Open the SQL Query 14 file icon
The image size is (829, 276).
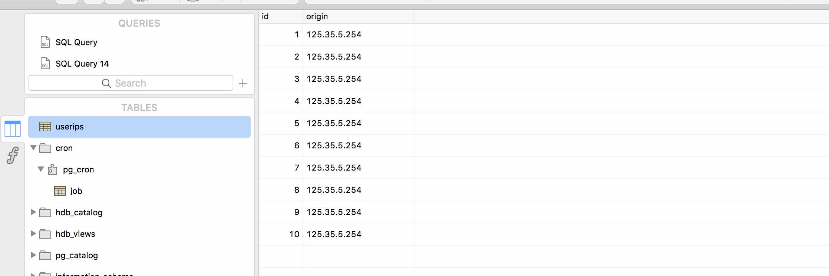pyautogui.click(x=45, y=64)
